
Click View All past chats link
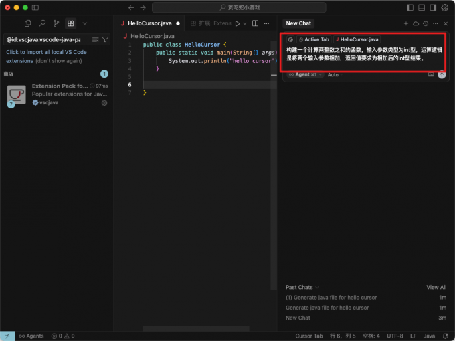436,287
